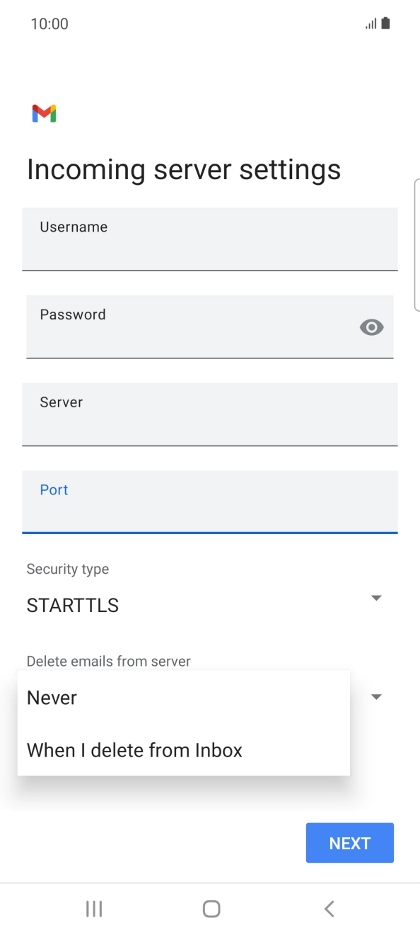Image resolution: width=420 pixels, height=935 pixels.
Task: Tap the Back navigation icon
Action: [328, 908]
